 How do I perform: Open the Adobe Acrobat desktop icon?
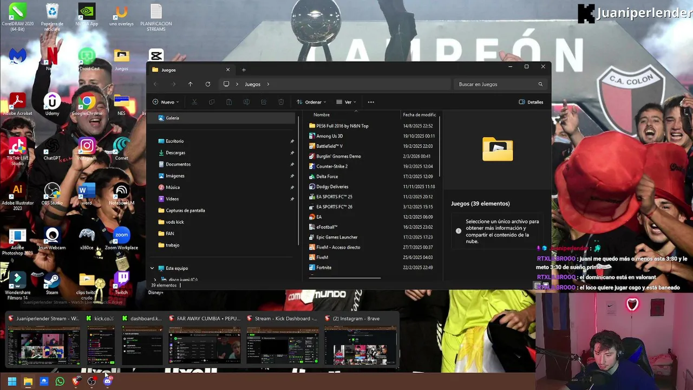pos(17,105)
